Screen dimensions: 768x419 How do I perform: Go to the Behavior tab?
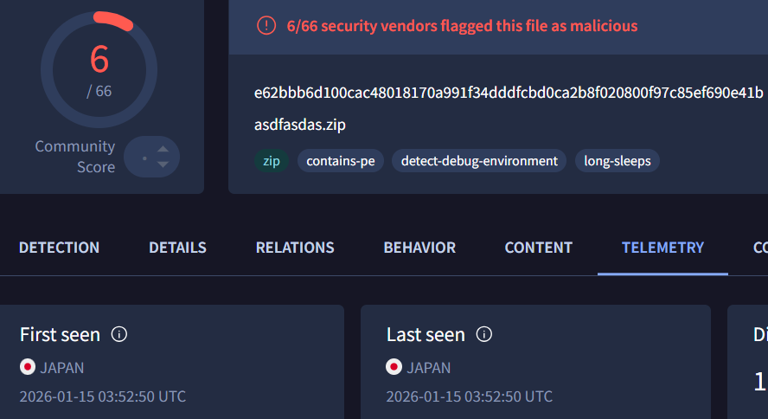pos(419,248)
